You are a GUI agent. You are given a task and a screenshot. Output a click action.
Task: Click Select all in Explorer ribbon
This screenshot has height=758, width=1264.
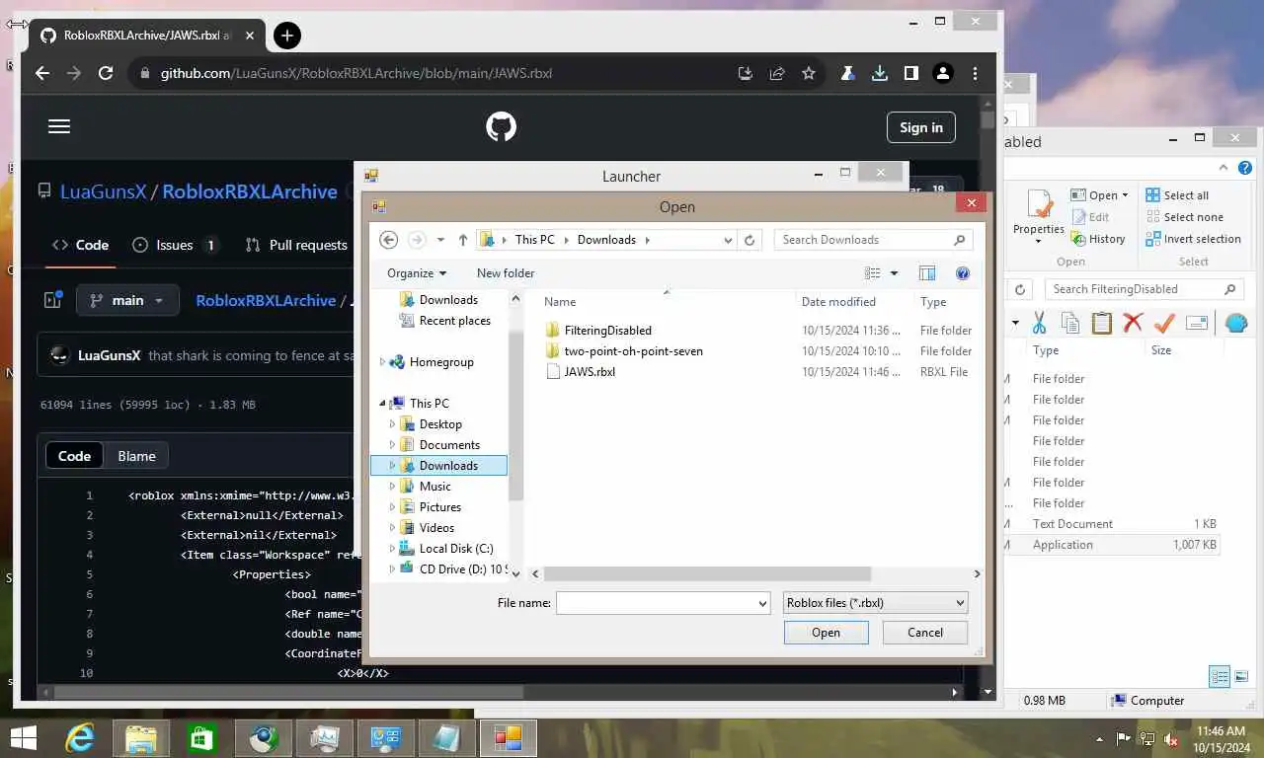coord(1177,195)
